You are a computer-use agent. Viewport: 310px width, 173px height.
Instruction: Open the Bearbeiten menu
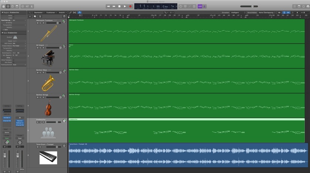coord(39,13)
